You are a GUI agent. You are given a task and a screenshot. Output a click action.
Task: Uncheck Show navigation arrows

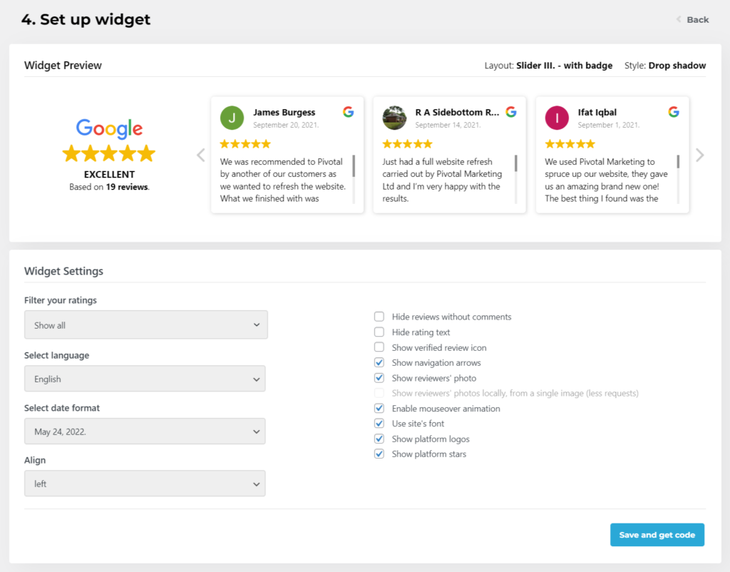click(379, 362)
